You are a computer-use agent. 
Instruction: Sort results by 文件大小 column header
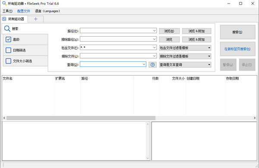tap(173, 79)
